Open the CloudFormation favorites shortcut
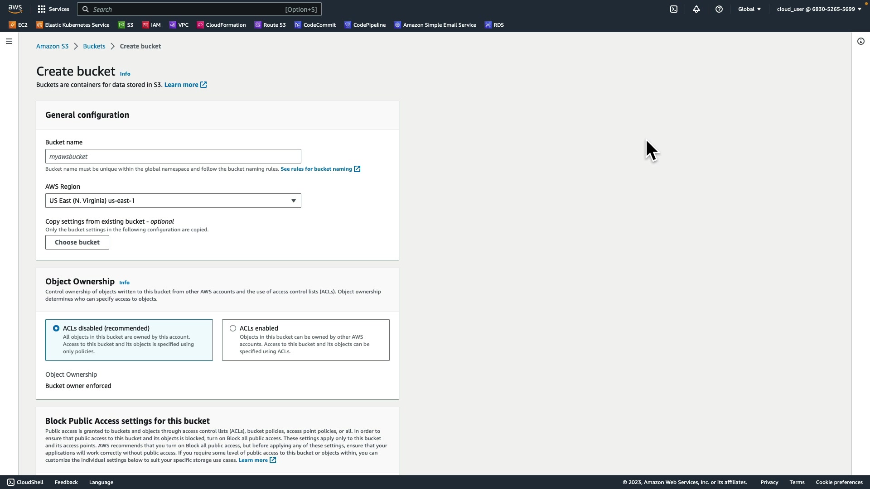Image resolution: width=870 pixels, height=489 pixels. [x=222, y=25]
